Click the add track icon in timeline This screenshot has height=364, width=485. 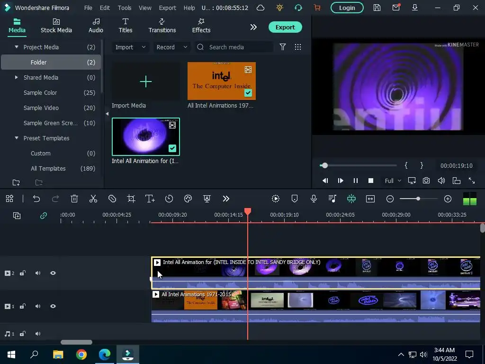[x=17, y=216]
